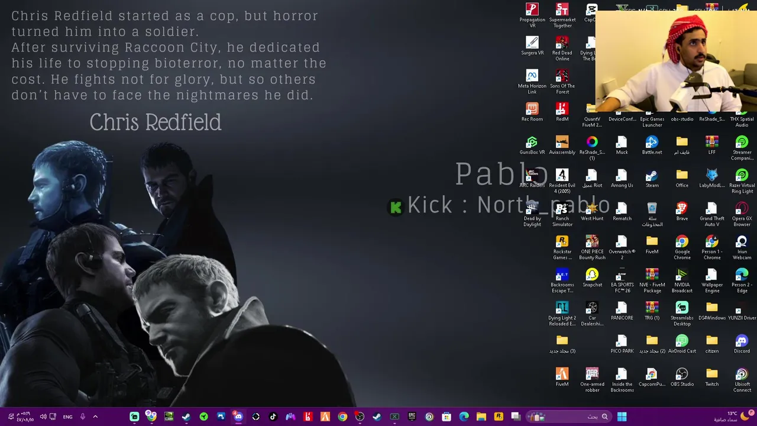Launch Razer Virtual Ring Light
757x426 pixels.
tap(742, 181)
